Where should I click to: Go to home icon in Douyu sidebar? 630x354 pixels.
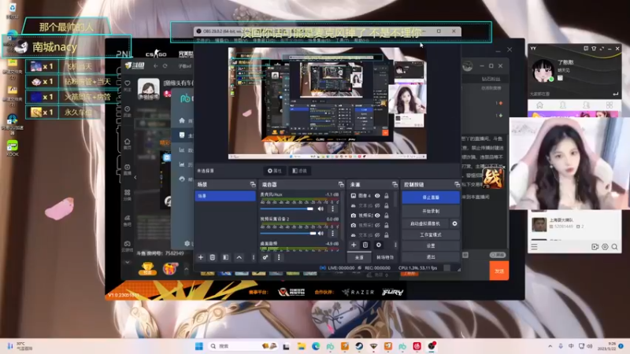pos(128,143)
